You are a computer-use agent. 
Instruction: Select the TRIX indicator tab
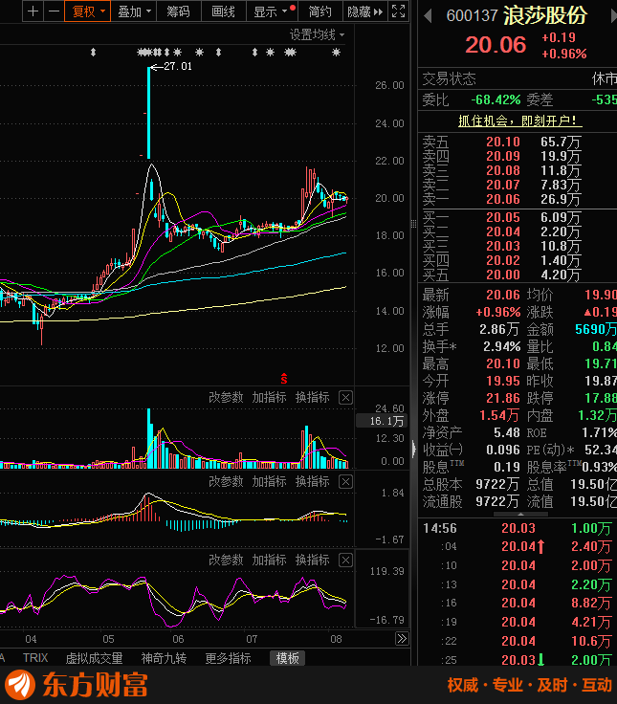tap(35, 658)
